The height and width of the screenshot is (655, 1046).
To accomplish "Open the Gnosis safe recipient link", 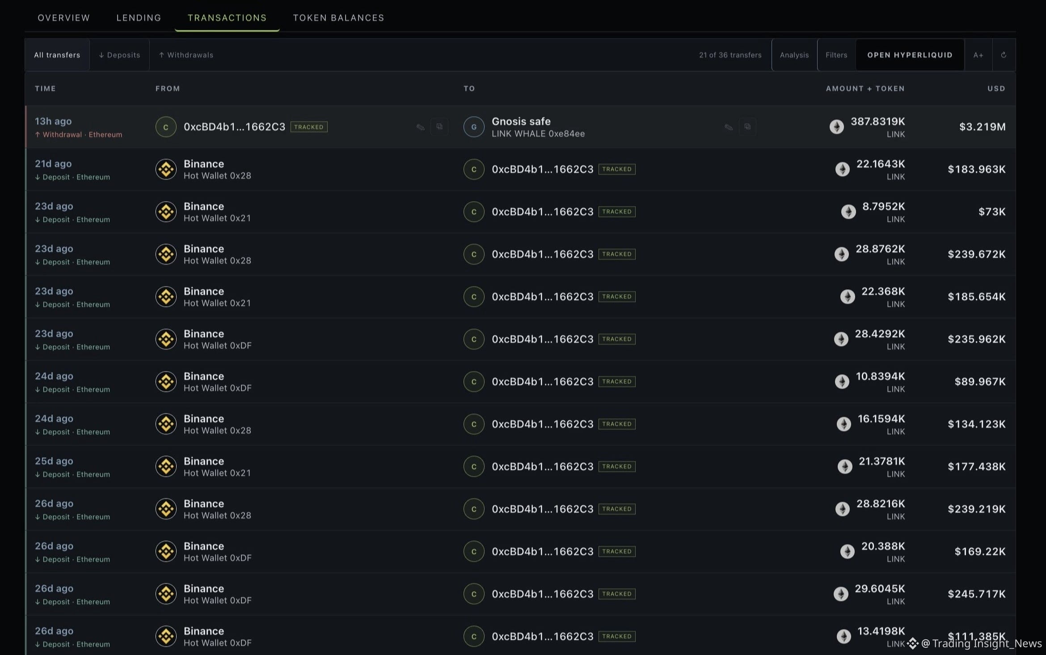I will tap(521, 121).
